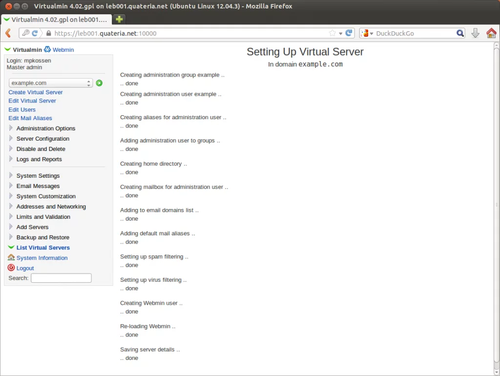The height and width of the screenshot is (376, 500).
Task: Open a new tab with the plus button
Action: [x=119, y=20]
